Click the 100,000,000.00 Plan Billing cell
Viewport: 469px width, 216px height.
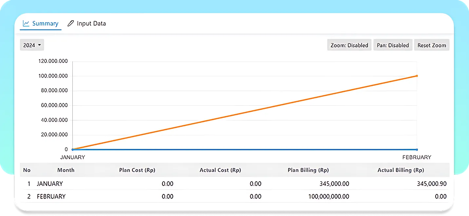328,197
